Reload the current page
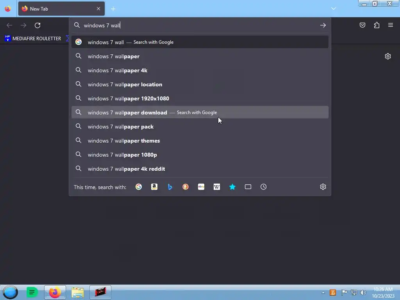The image size is (400, 300). (x=37, y=25)
